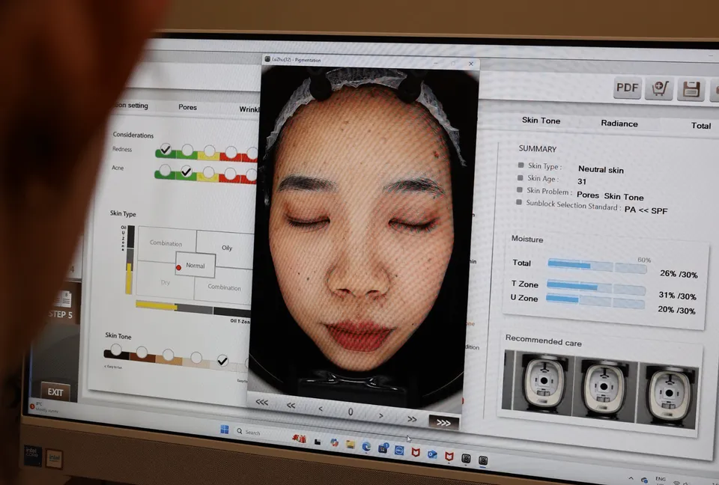The image size is (719, 485).
Task: Export the report with the PDF button
Action: click(627, 87)
